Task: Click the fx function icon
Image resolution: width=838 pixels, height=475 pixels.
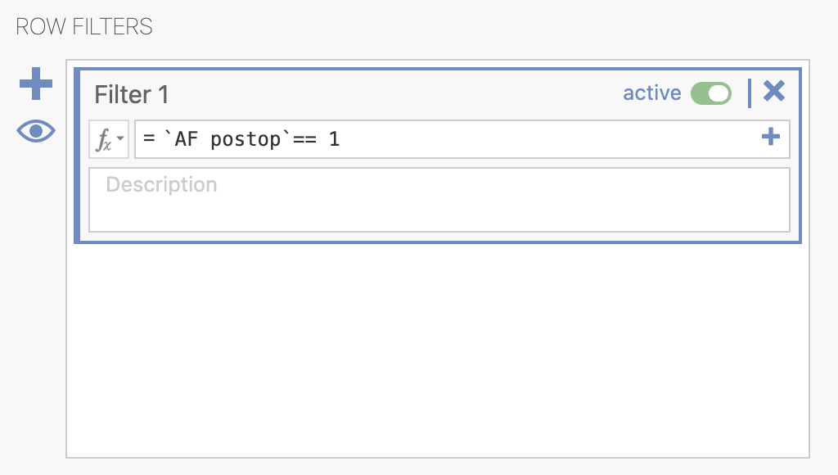Action: click(x=103, y=139)
